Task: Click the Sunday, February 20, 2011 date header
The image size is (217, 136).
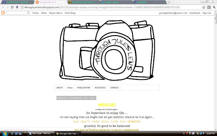Action: point(76,98)
